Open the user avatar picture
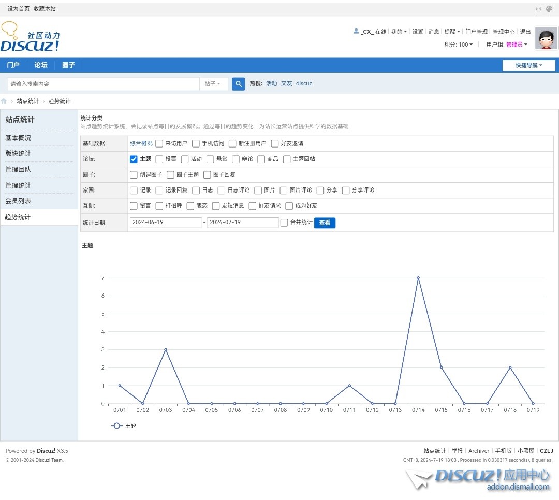Image resolution: width=559 pixels, height=500 pixels. pos(546,38)
